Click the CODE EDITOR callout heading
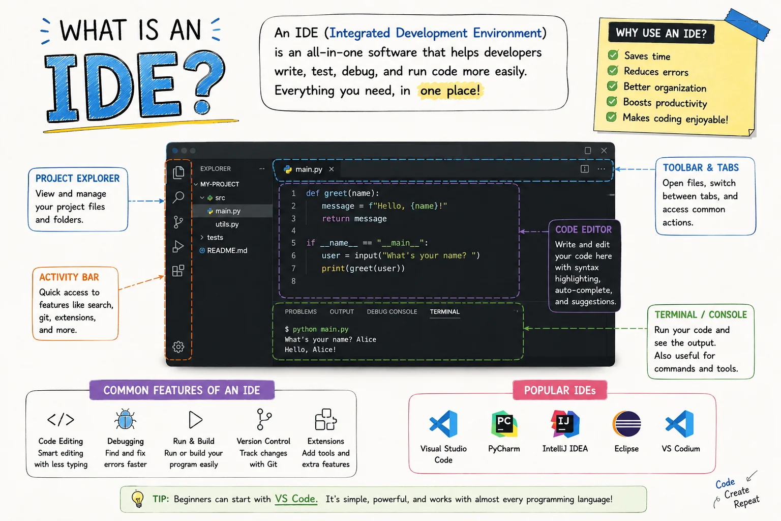 tap(583, 229)
